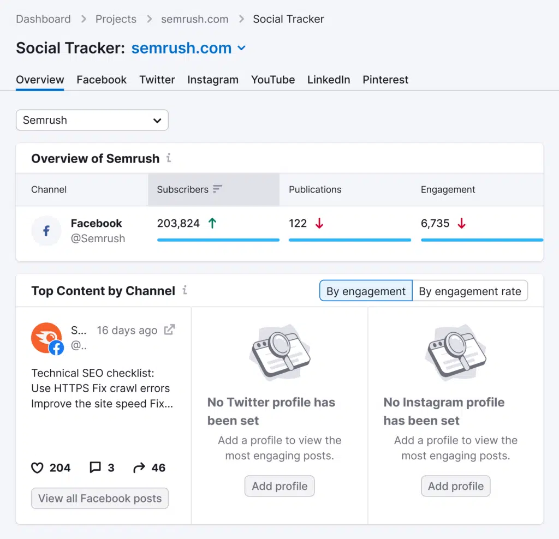Image resolution: width=559 pixels, height=539 pixels.
Task: Add profile under No Twitter profile message
Action: tap(279, 486)
